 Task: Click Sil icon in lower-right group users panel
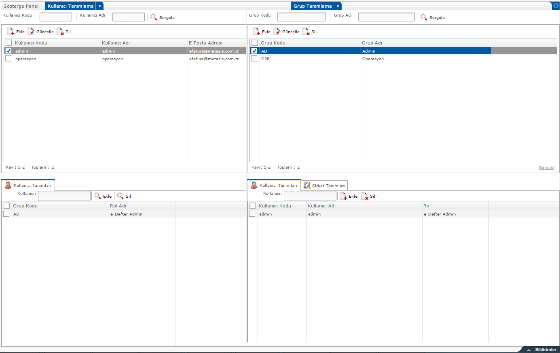[x=365, y=196]
